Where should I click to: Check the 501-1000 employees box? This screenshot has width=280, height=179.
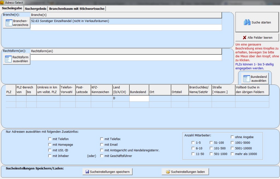click(x=211, y=154)
